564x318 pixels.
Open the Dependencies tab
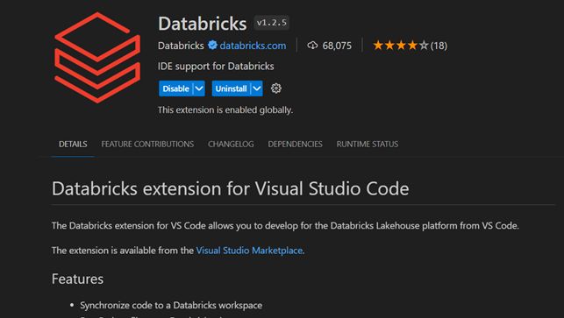pyautogui.click(x=295, y=144)
